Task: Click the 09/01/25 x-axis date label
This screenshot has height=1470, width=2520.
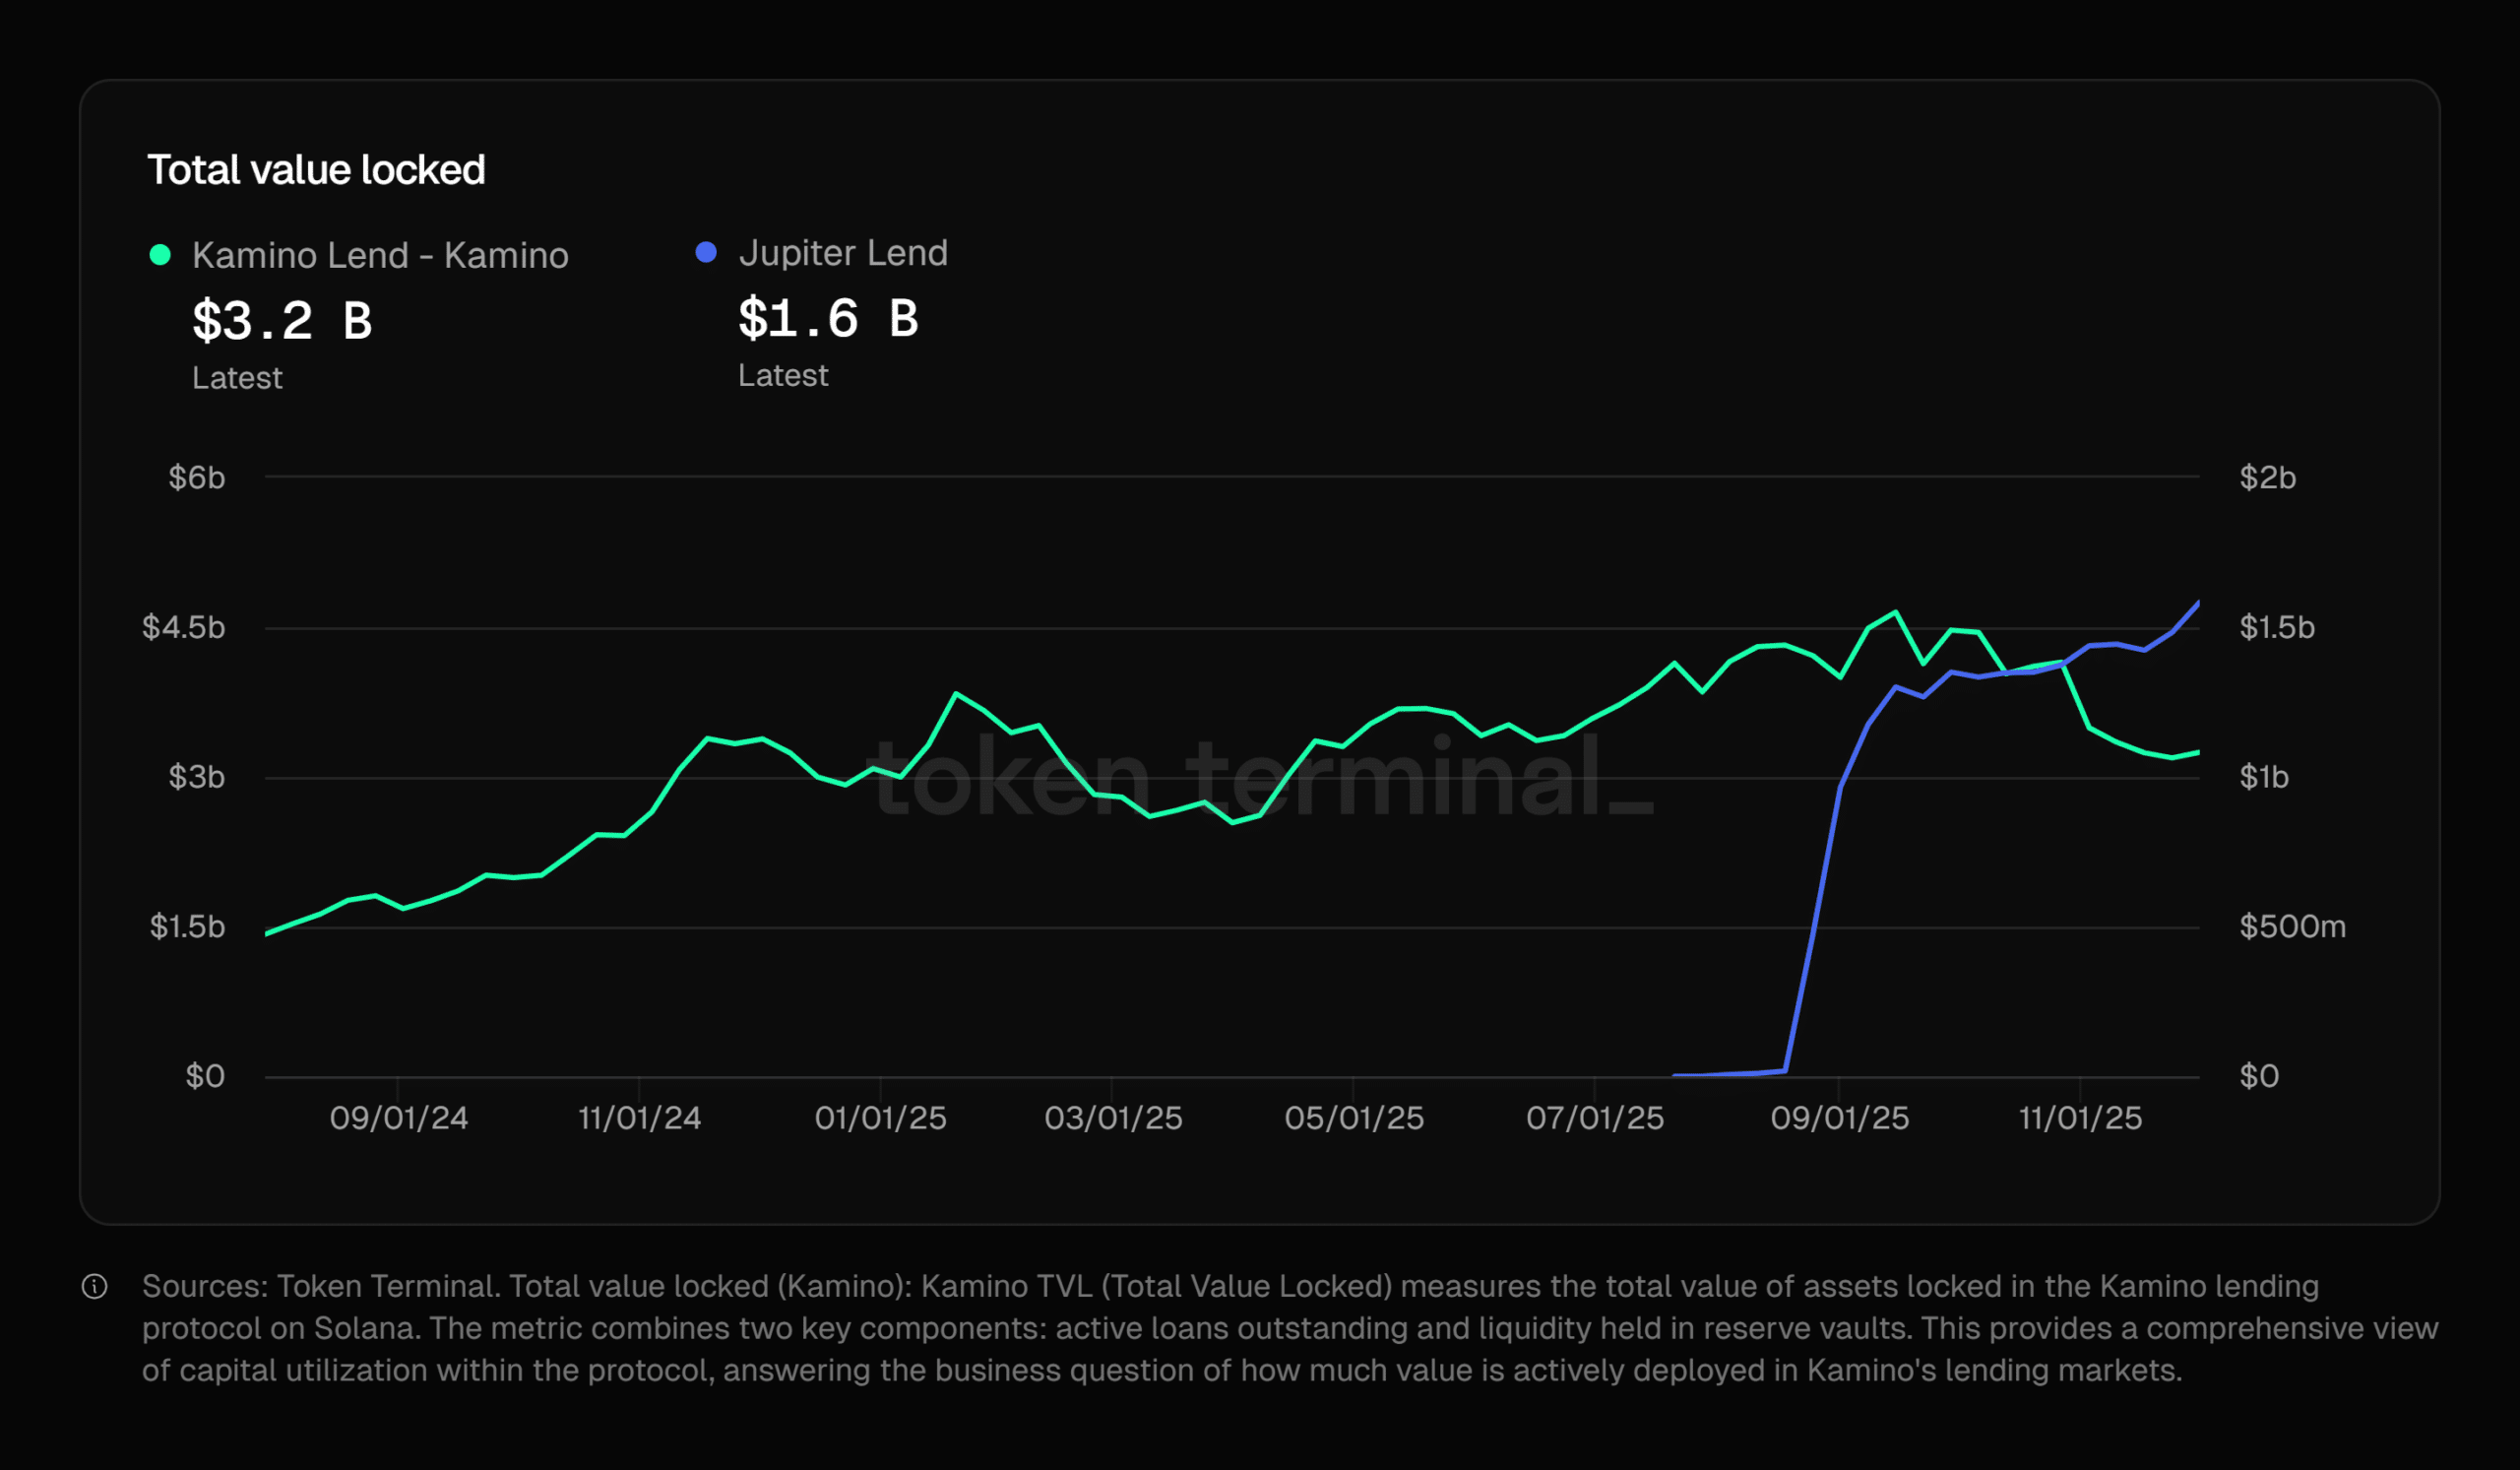Action: [x=1840, y=1118]
